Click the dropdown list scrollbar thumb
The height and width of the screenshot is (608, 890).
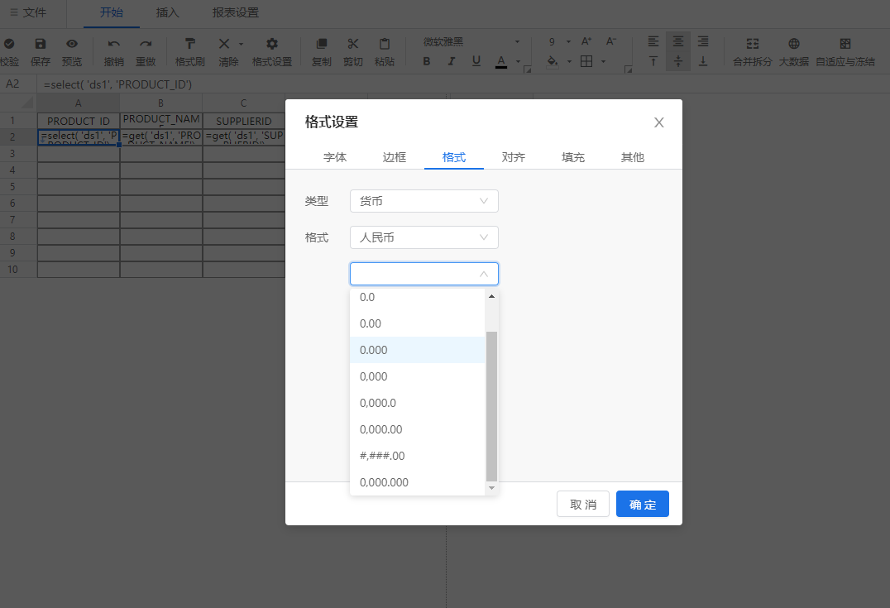click(491, 406)
